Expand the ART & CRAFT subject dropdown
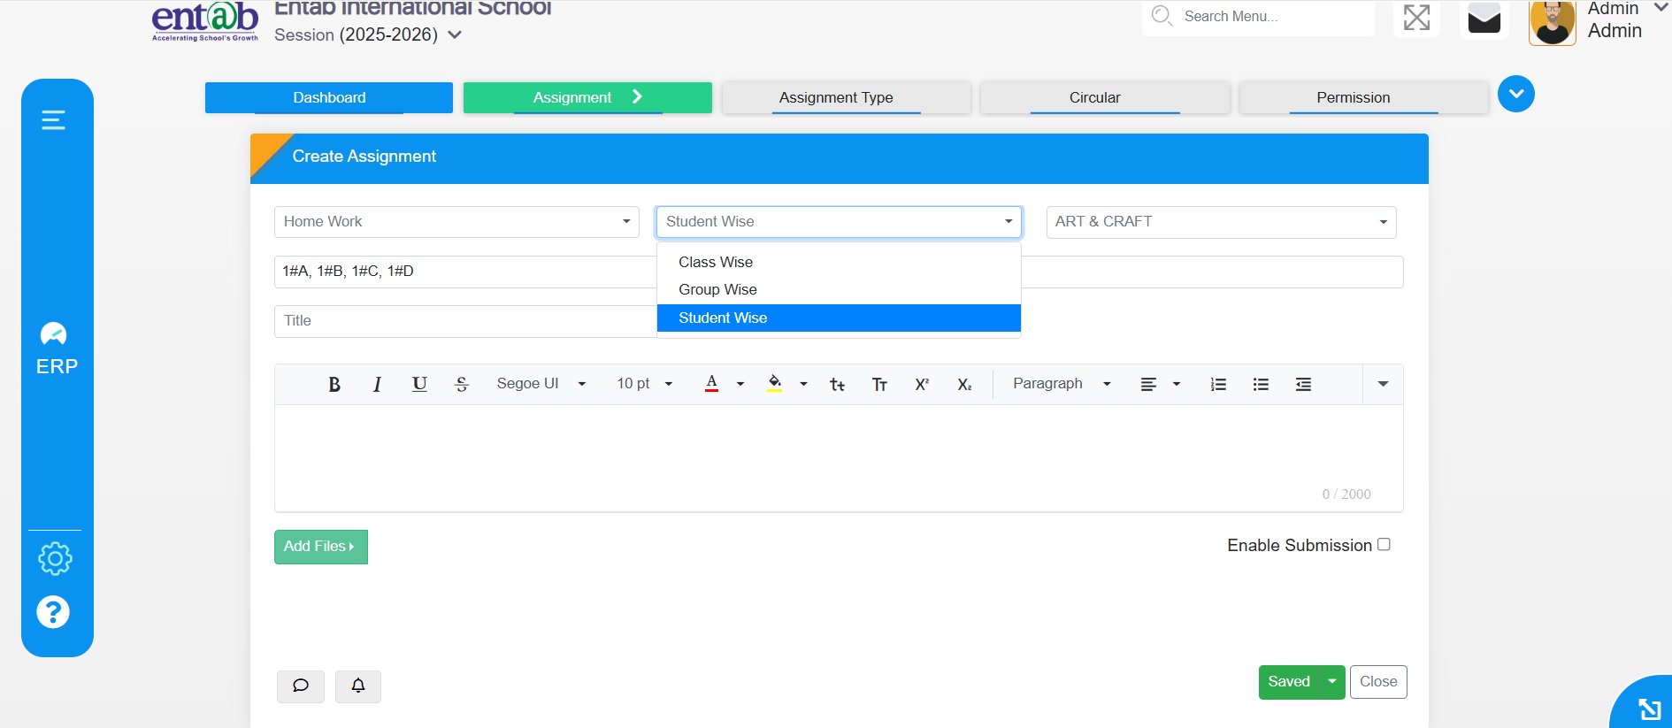Viewport: 1672px width, 728px height. pyautogui.click(x=1221, y=222)
